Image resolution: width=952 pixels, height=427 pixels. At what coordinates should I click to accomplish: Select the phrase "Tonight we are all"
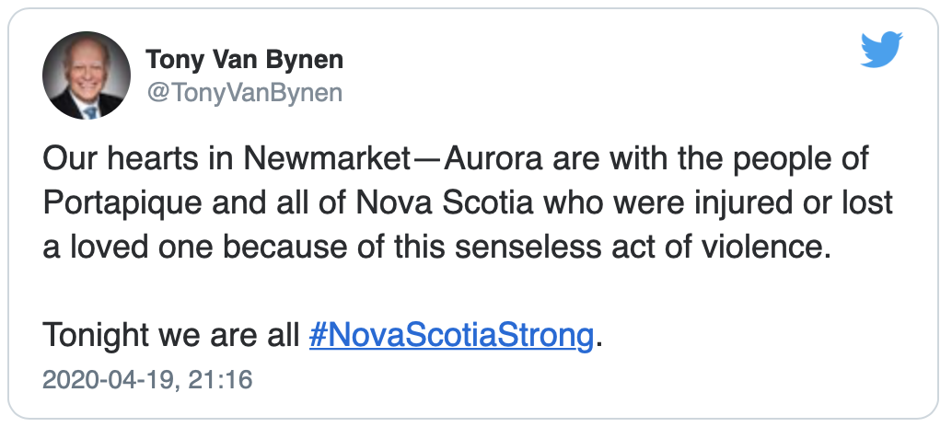[172, 335]
